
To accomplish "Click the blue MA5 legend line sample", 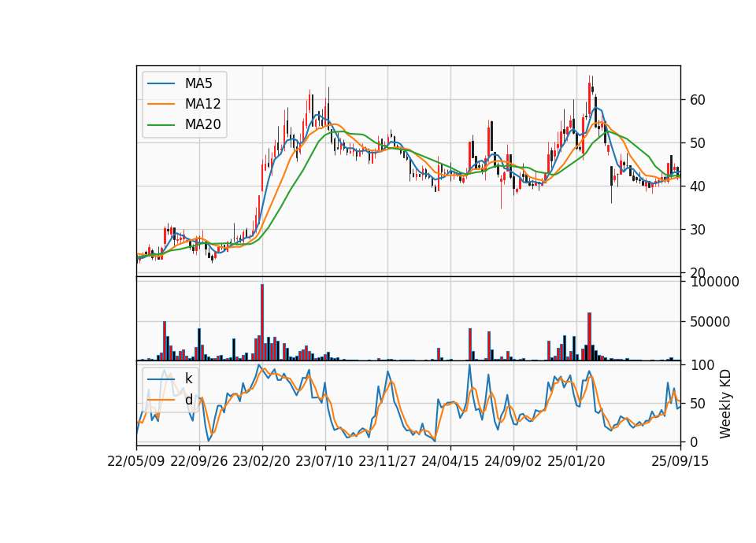I will (x=161, y=84).
